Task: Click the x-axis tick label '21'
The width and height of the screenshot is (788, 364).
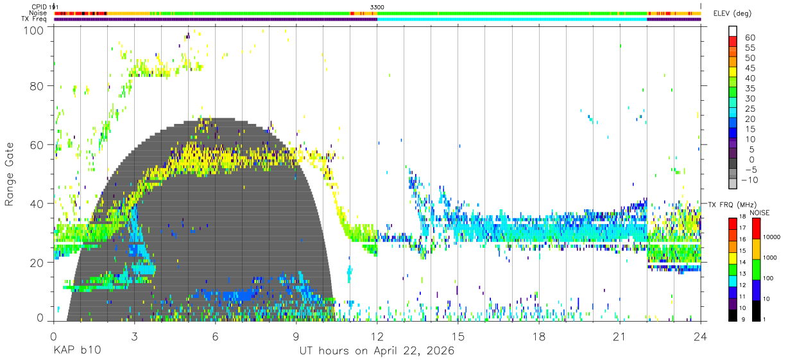Action: [620, 336]
